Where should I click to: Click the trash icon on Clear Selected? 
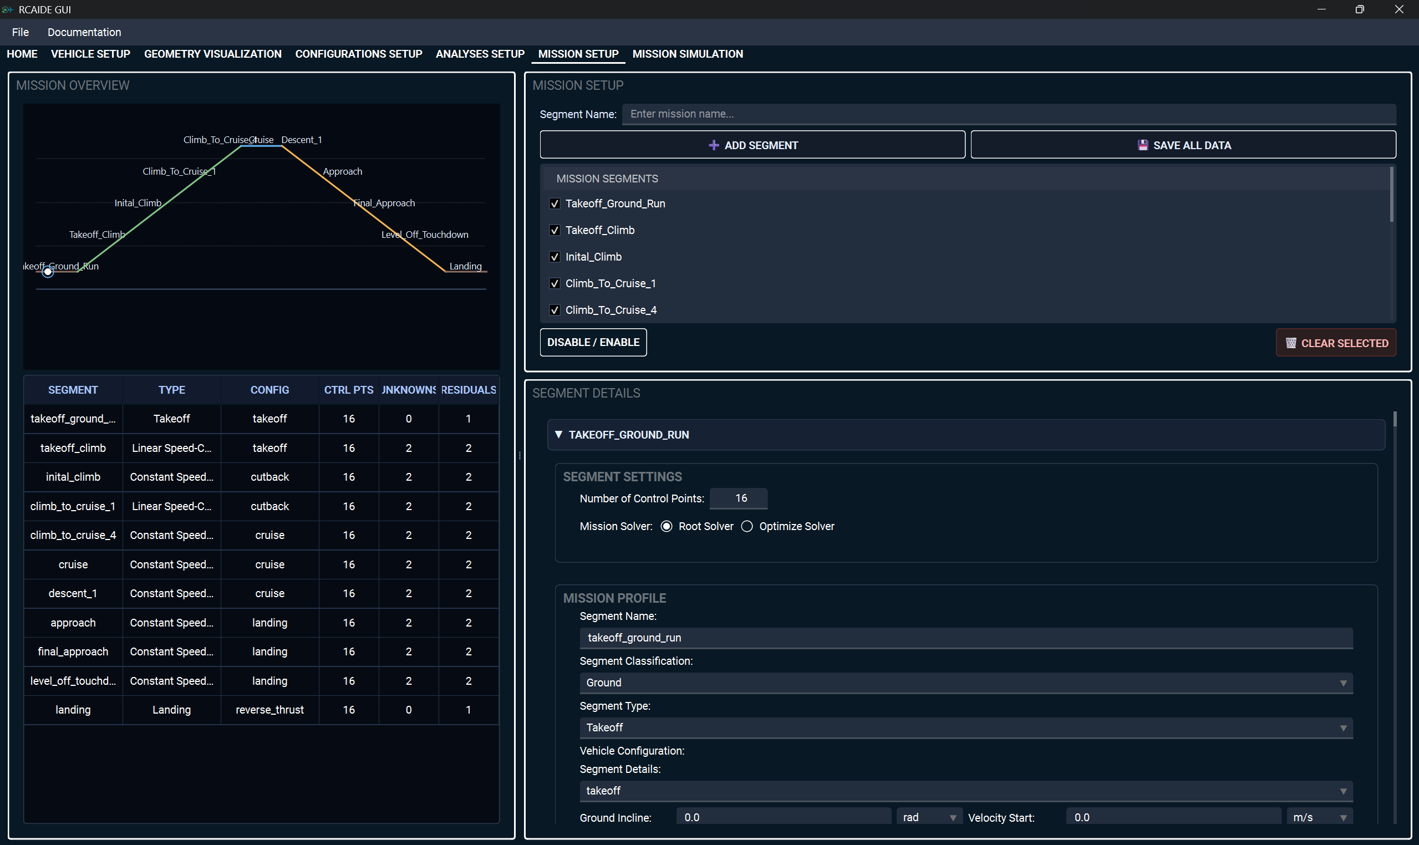1291,343
